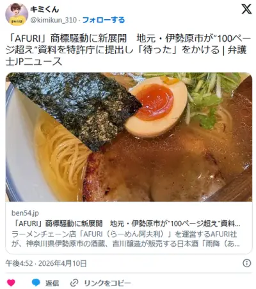Click the card description about ラーメンチェーン店

point(125,239)
